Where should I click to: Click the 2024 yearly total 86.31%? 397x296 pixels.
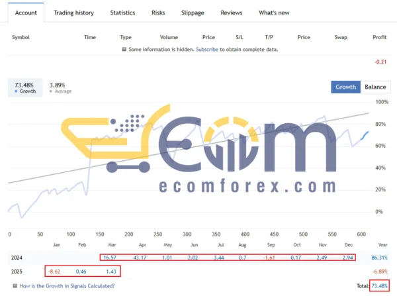[379, 258]
